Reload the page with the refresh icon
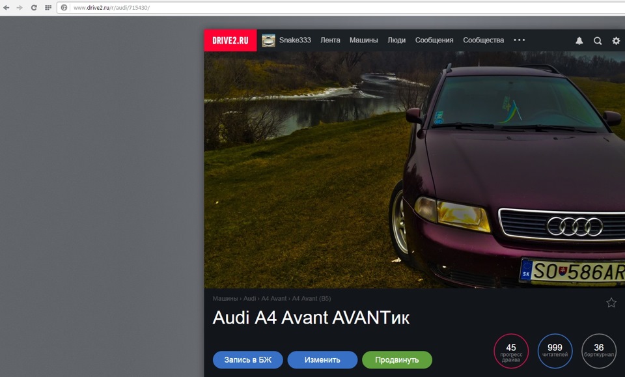The width and height of the screenshot is (625, 377). coord(34,8)
